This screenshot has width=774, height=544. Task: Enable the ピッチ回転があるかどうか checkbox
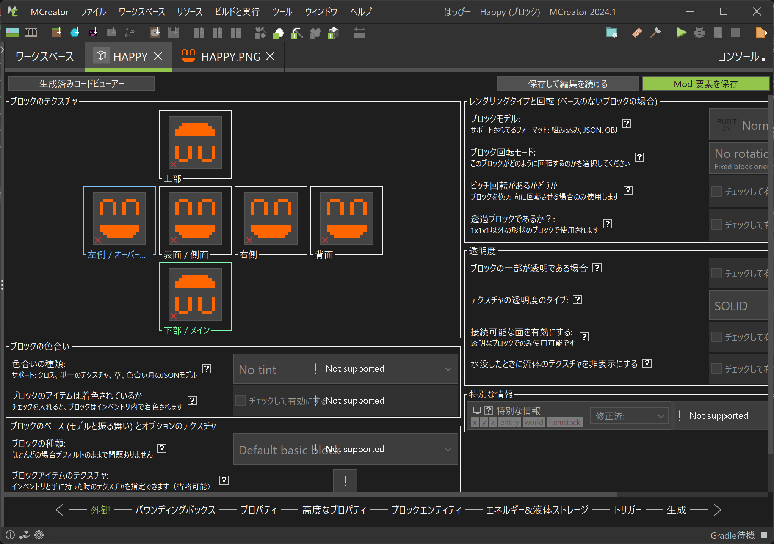(716, 191)
